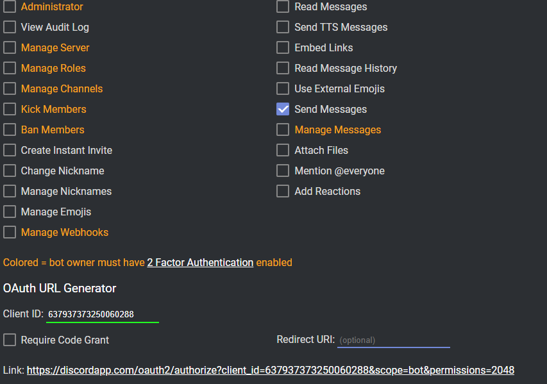This screenshot has width=547, height=384.
Task: Toggle the Manage Server permission
Action: point(10,48)
